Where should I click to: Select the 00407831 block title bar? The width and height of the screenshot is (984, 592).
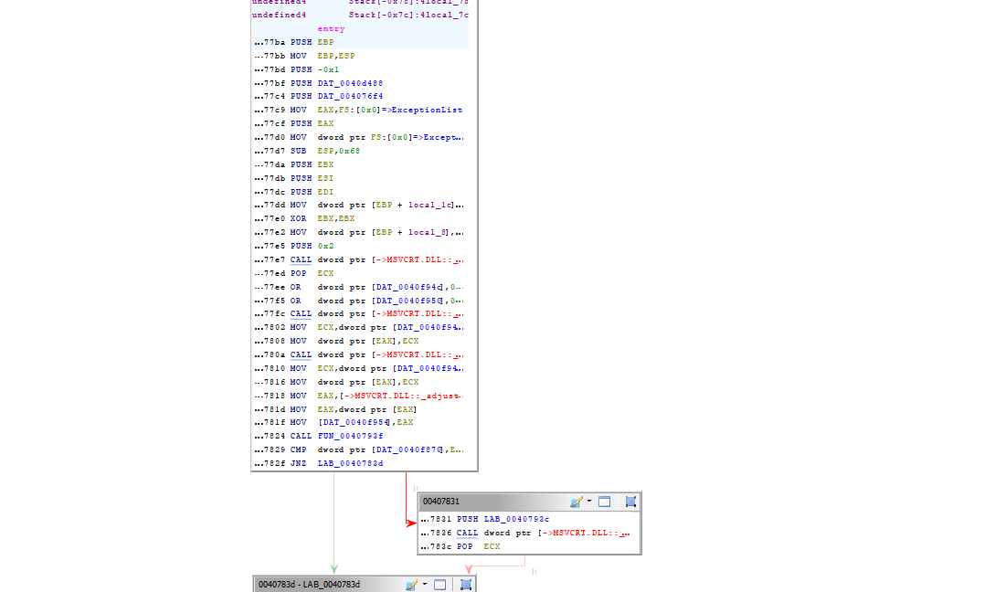(x=484, y=502)
